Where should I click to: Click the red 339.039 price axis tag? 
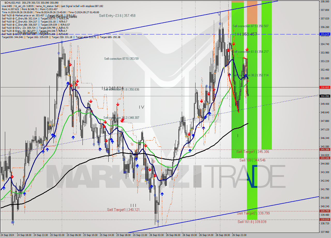pyautogui.click(x=325, y=220)
